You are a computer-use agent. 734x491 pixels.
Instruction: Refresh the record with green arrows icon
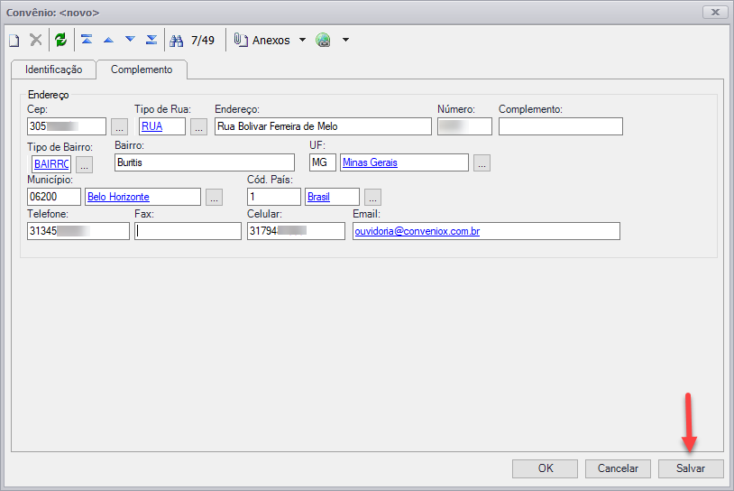pyautogui.click(x=60, y=40)
